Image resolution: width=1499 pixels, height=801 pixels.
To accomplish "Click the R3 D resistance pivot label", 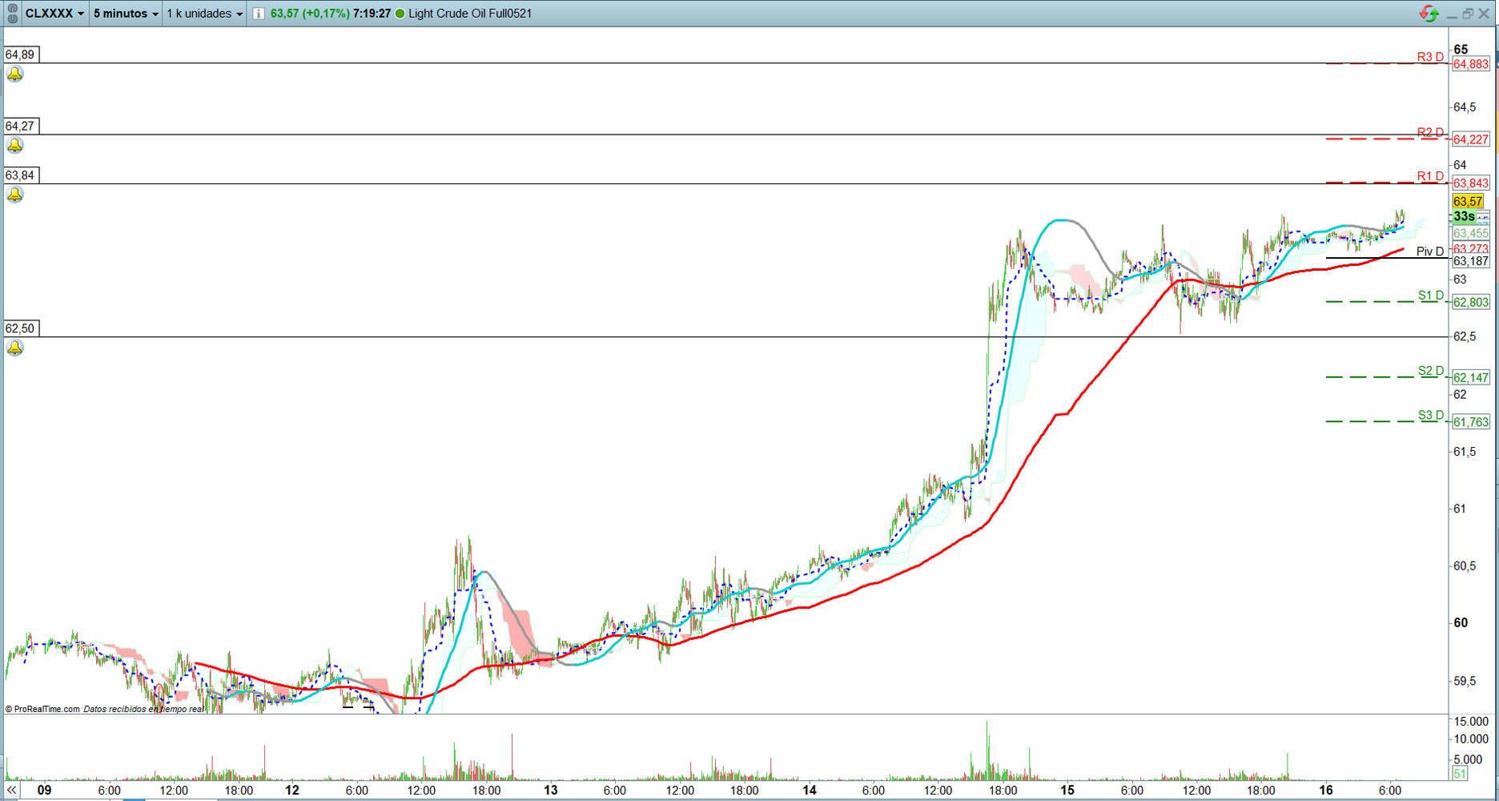I will coord(1430,57).
